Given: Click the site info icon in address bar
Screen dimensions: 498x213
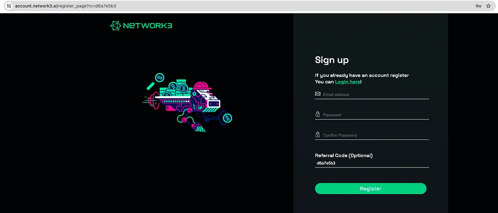Looking at the screenshot, I should pyautogui.click(x=9, y=6).
